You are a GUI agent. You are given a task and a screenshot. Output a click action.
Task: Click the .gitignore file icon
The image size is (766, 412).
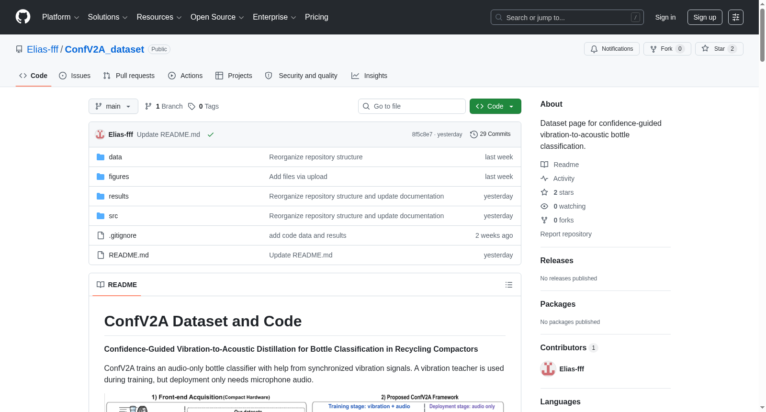pos(101,235)
